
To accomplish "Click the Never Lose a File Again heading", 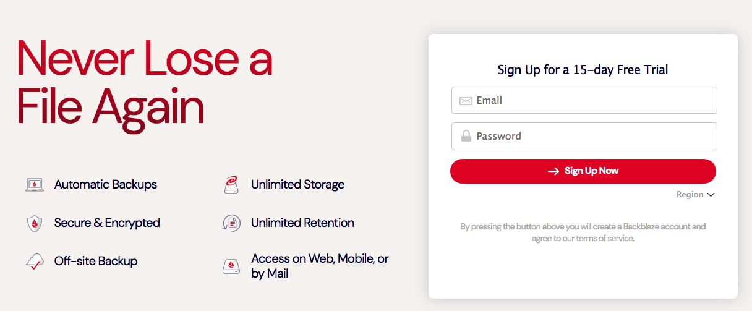I will click(144, 82).
